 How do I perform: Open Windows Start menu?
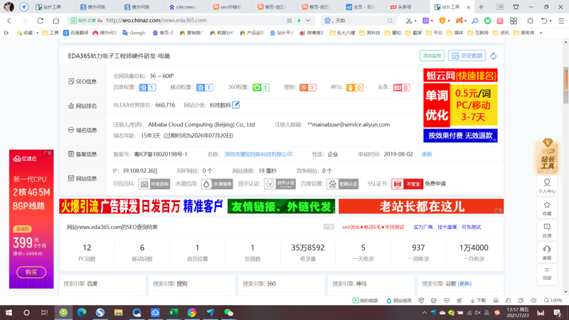pos(9,312)
